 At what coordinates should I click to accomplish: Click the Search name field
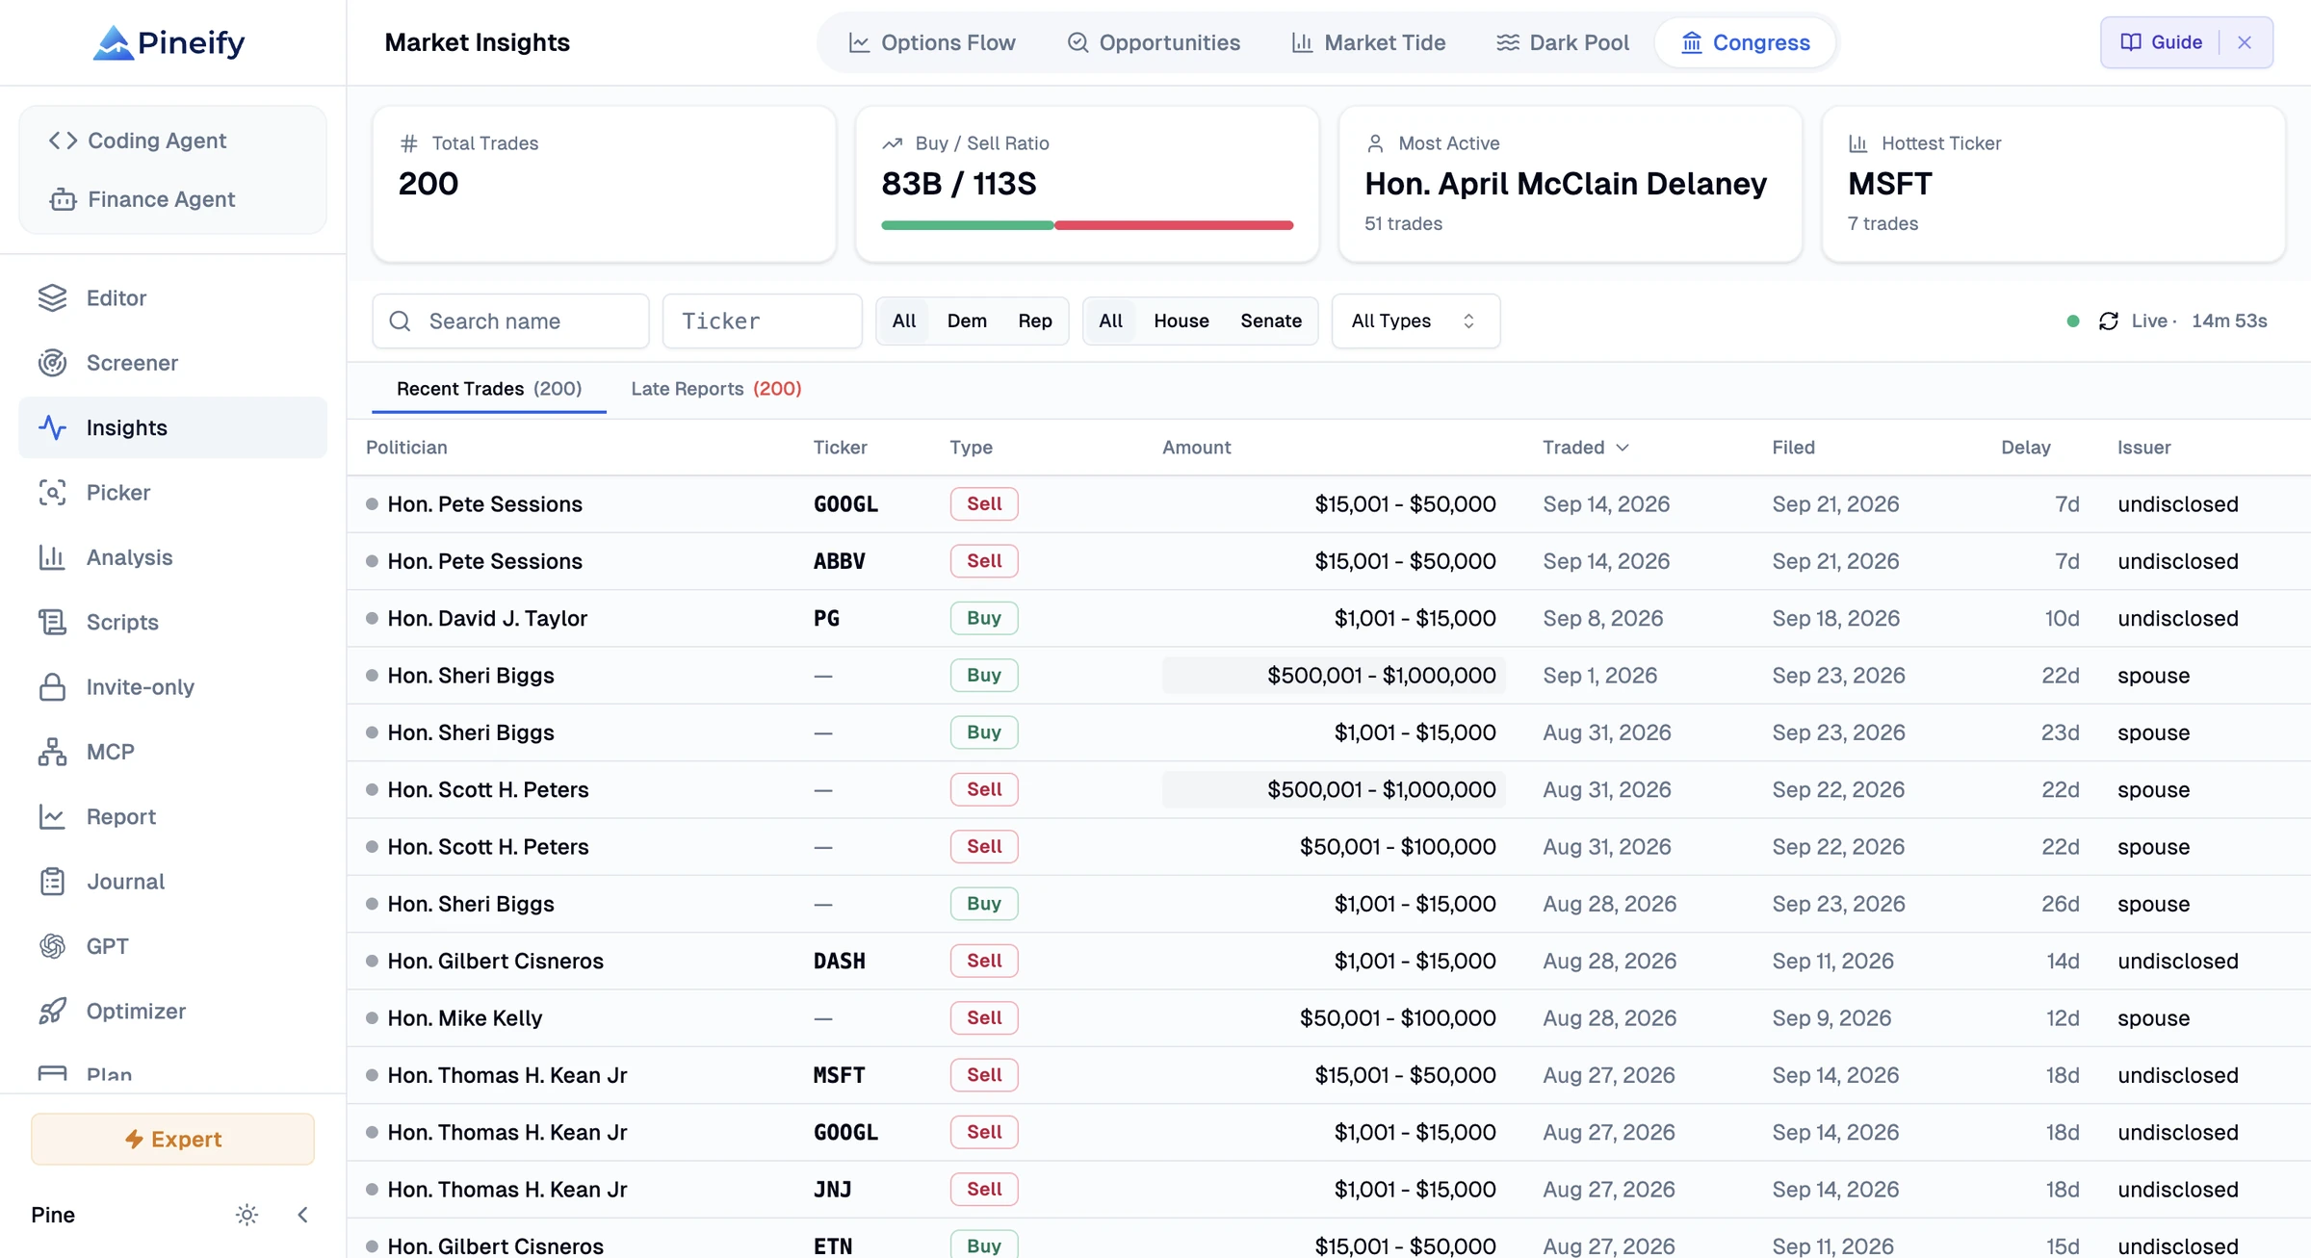[510, 321]
